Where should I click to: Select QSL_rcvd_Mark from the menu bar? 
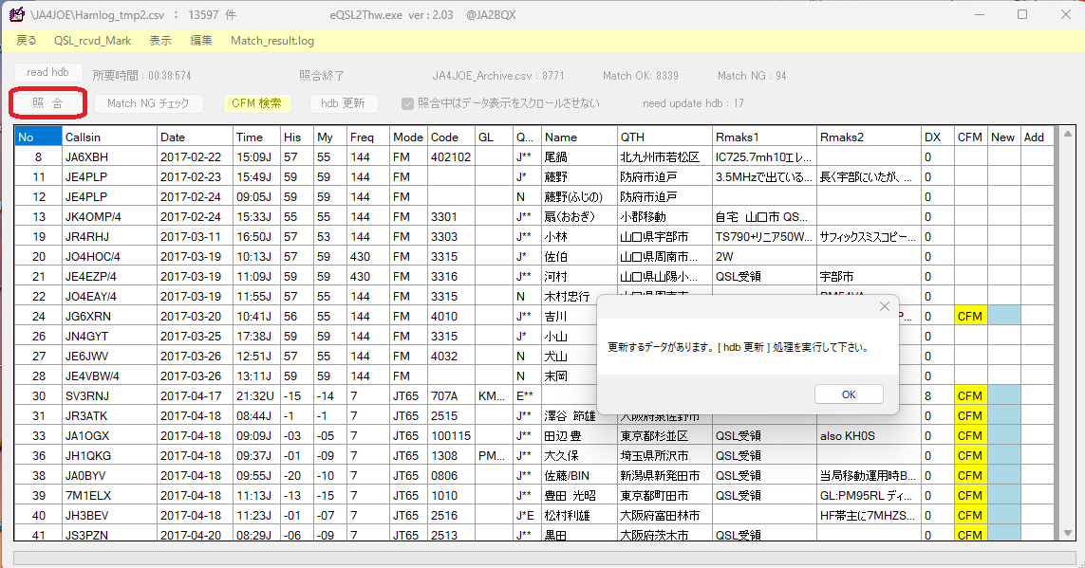click(x=91, y=41)
